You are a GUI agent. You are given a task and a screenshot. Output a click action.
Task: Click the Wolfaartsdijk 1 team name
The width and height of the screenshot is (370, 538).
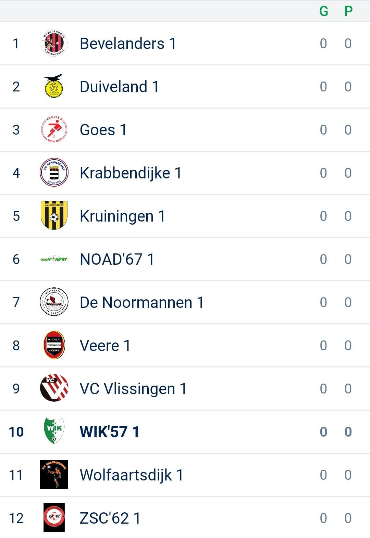point(131,475)
